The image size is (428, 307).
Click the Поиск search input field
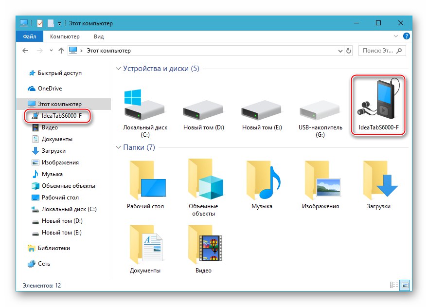tap(382, 51)
